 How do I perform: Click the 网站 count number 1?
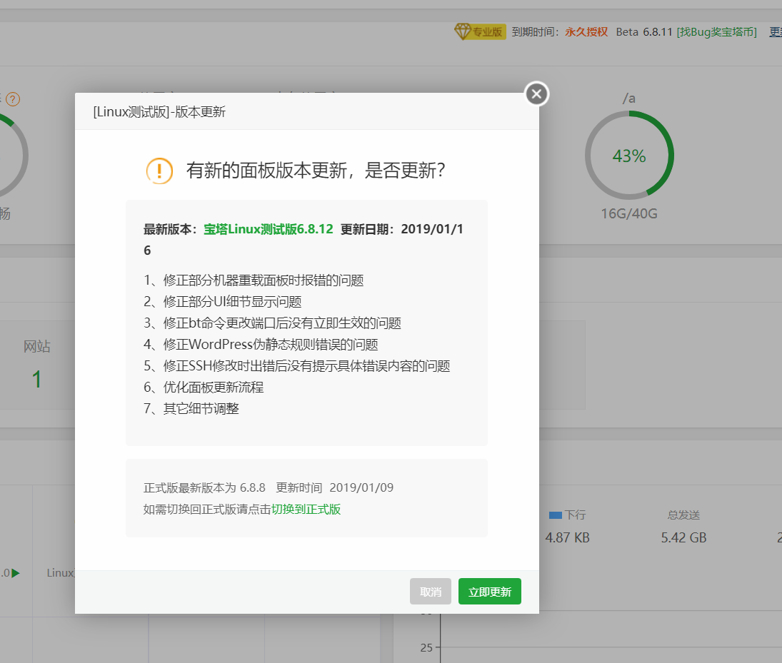click(36, 380)
